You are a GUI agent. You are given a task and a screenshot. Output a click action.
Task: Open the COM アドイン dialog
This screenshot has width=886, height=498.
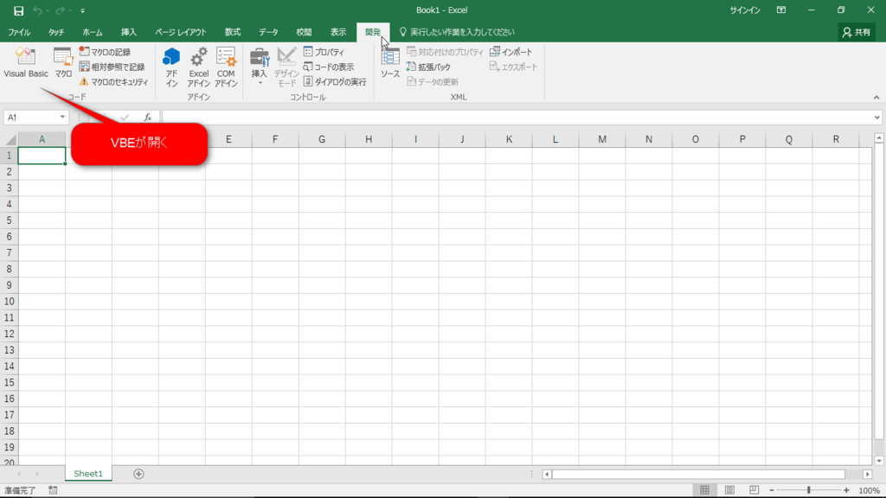(226, 65)
